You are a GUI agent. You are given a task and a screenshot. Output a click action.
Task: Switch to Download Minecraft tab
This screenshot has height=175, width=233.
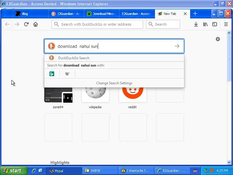coord(102,14)
